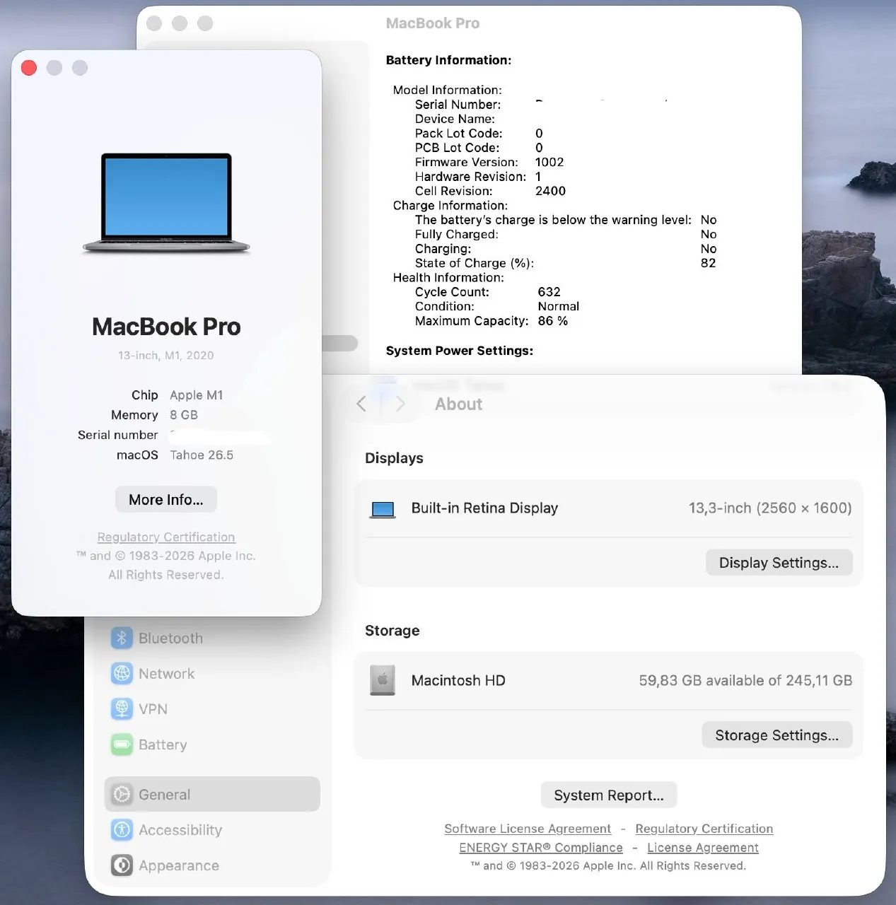Click the MacBook Pro title of the System Information window

[433, 23]
